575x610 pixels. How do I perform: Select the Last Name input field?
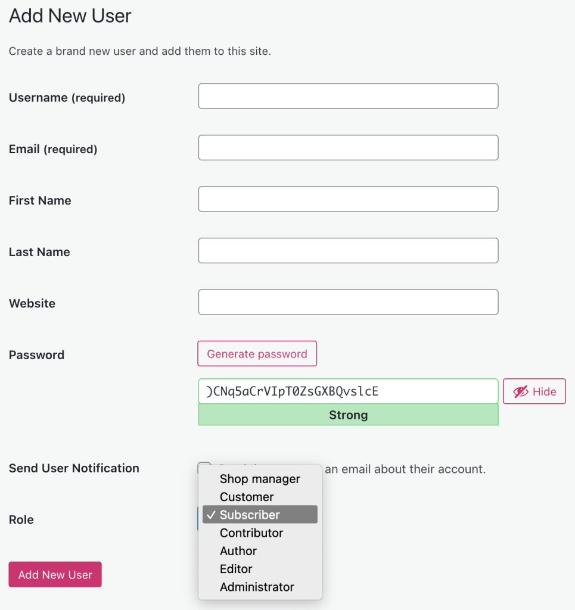pos(348,251)
